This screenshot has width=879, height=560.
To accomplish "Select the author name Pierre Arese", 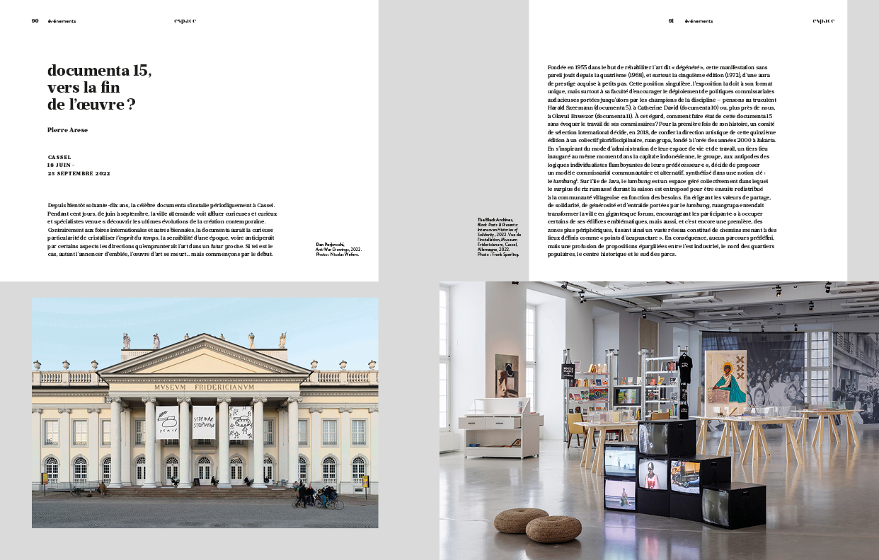I will [67, 130].
